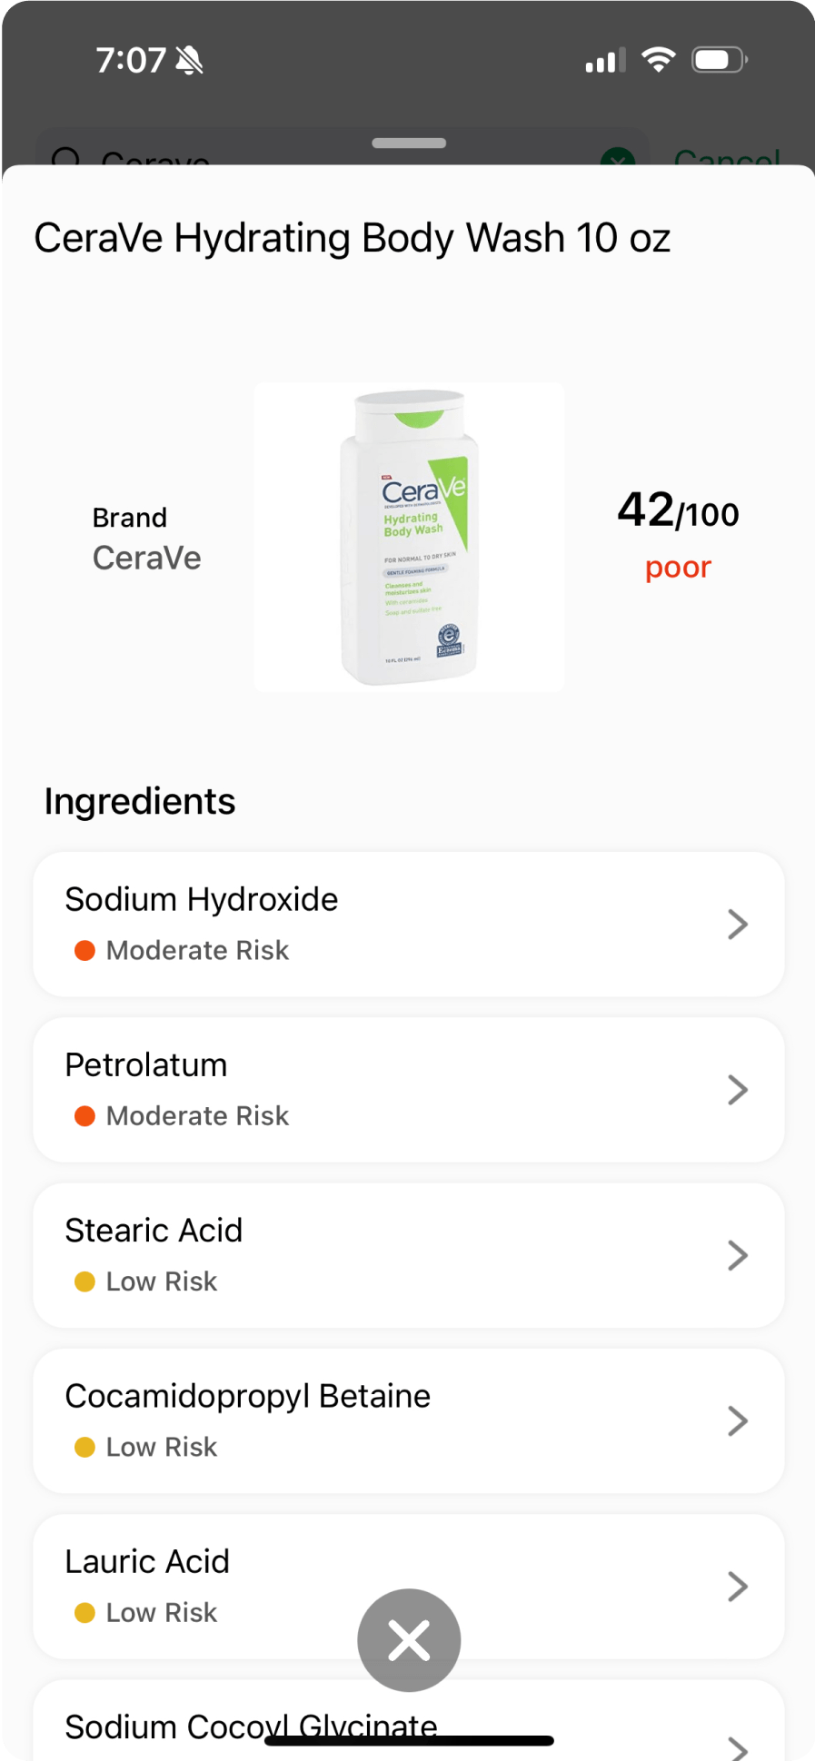Screen dimensions: 815x1761
Task: Tap chevron beside Cocamidopropyl Betaine
Action: tap(738, 1420)
